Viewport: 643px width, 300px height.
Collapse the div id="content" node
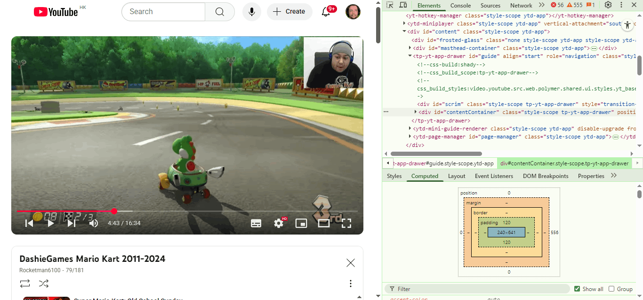click(x=404, y=32)
